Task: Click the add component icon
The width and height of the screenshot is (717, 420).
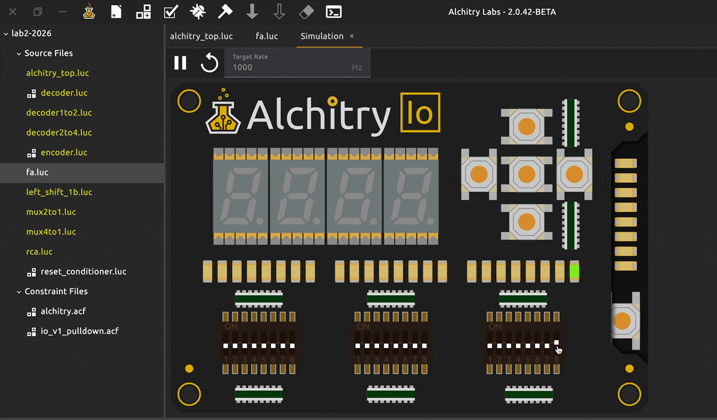Action: pyautogui.click(x=143, y=12)
